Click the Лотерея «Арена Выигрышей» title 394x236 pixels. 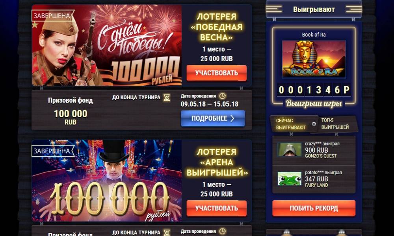[217, 162]
